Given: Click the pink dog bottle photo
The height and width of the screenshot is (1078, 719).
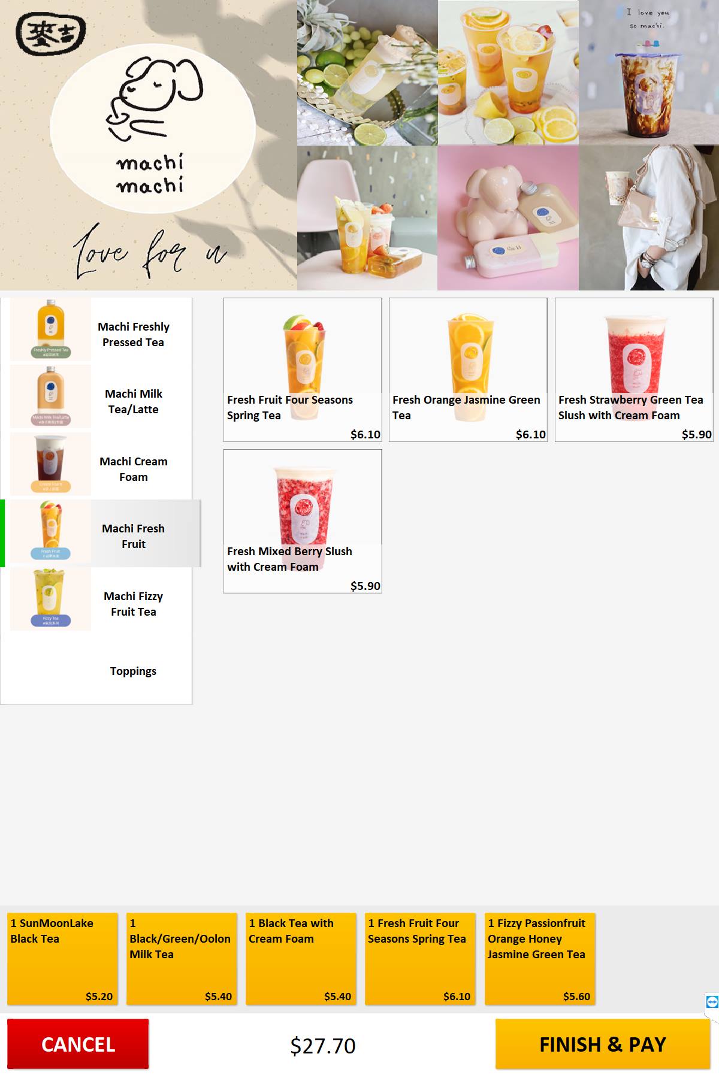Looking at the screenshot, I should 508,218.
